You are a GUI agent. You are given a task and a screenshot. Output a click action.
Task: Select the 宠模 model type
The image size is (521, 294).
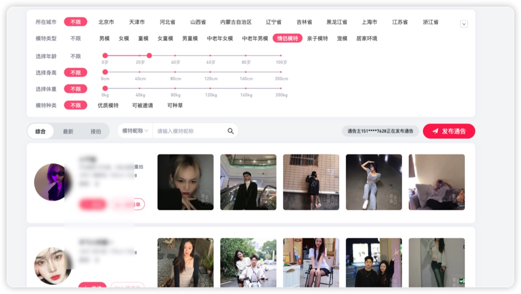point(342,38)
